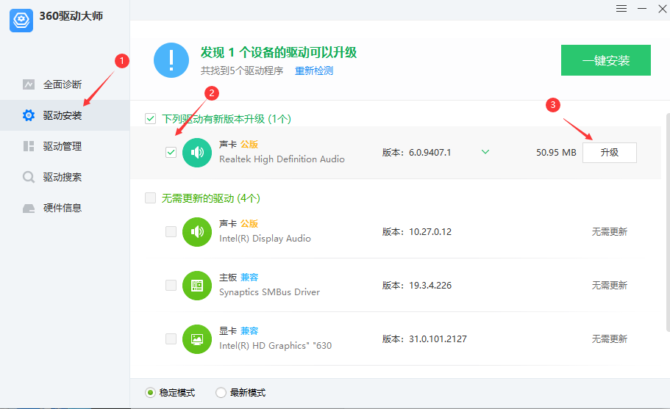Click the 驱动搜索 magnifier icon
Screen dimensions: 670x409
pyautogui.click(x=29, y=177)
